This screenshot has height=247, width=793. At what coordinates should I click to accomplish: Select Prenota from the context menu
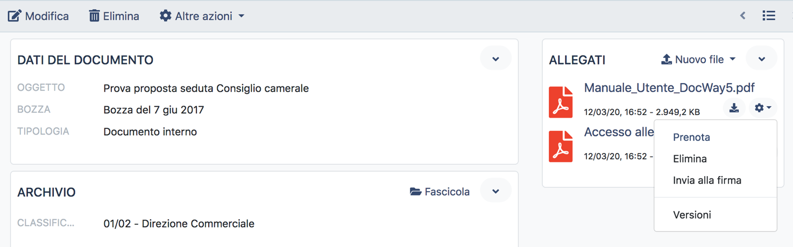pyautogui.click(x=691, y=137)
